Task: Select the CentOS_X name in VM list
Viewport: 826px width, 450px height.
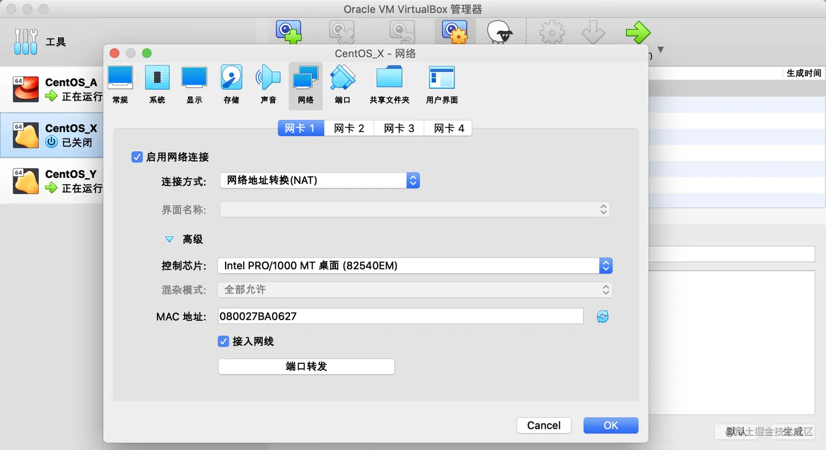Action: point(71,128)
